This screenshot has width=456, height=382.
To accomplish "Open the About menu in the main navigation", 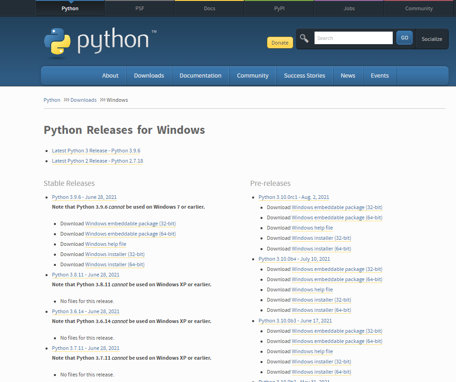I will click(x=110, y=76).
